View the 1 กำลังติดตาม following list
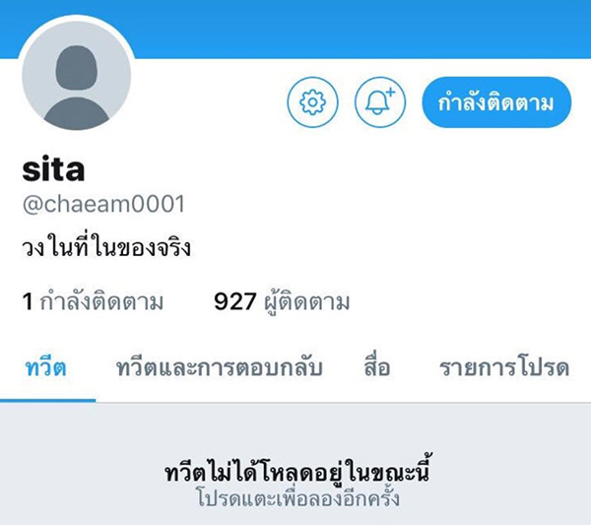591x525 pixels. point(93,301)
